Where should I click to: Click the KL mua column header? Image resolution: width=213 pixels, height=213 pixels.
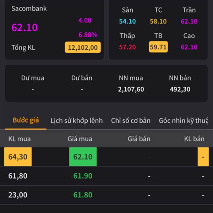pyautogui.click(x=20, y=139)
